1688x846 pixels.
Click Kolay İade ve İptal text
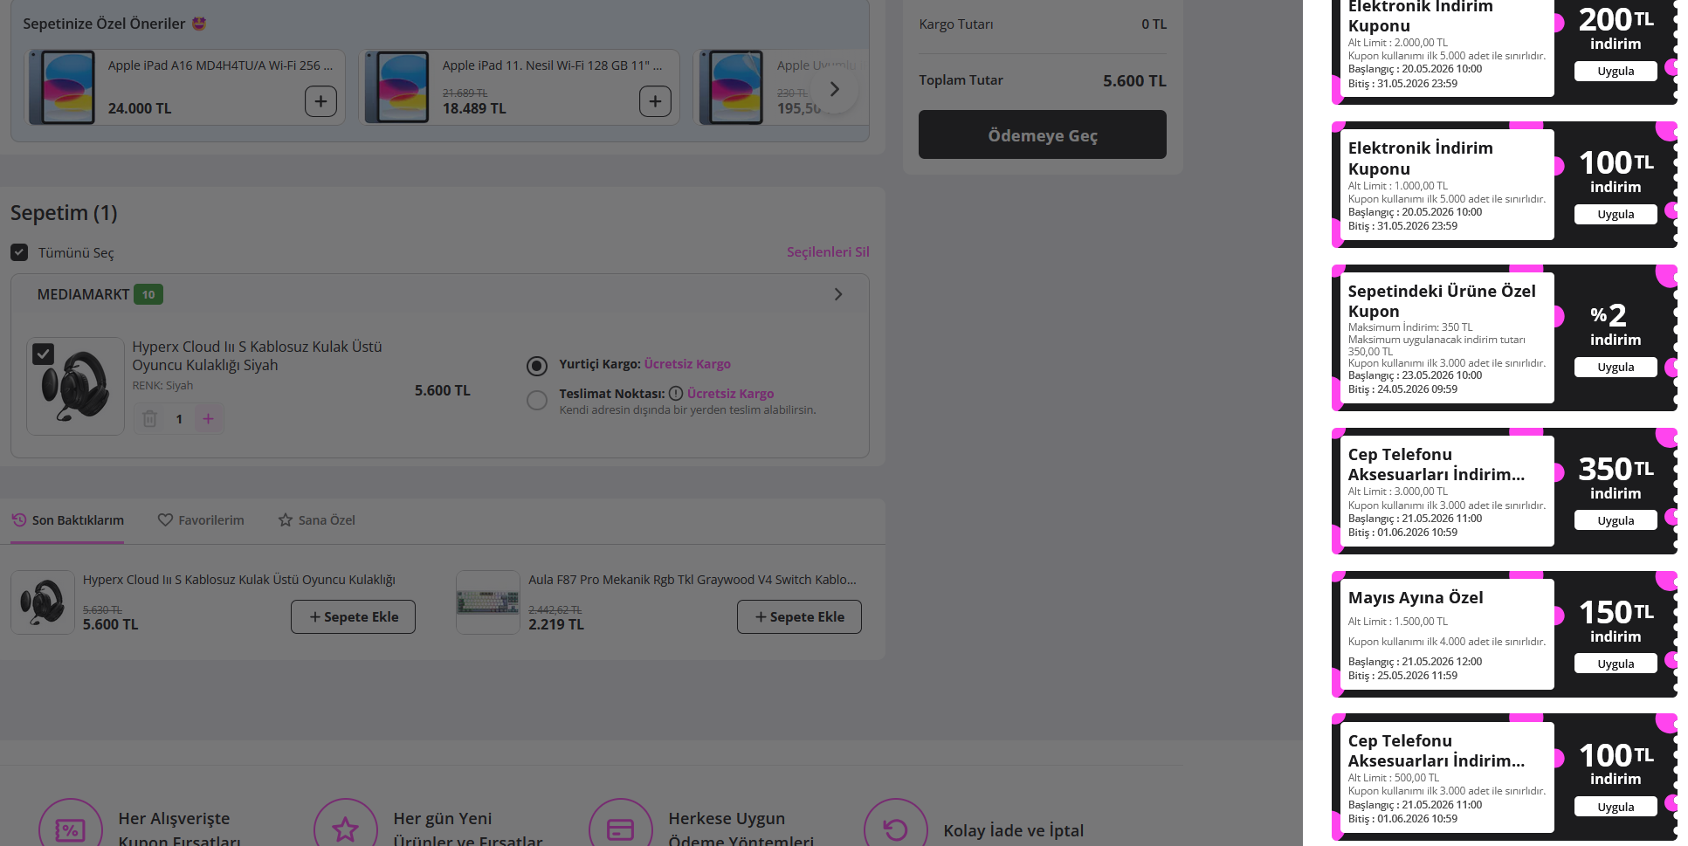pyautogui.click(x=1014, y=830)
